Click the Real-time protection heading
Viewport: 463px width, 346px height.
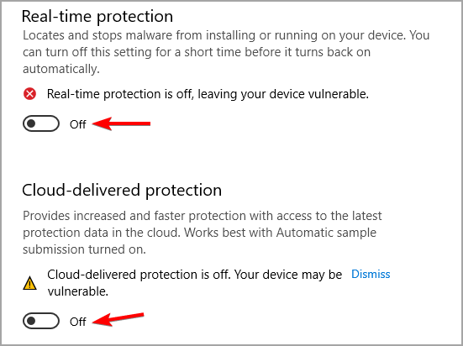97,17
